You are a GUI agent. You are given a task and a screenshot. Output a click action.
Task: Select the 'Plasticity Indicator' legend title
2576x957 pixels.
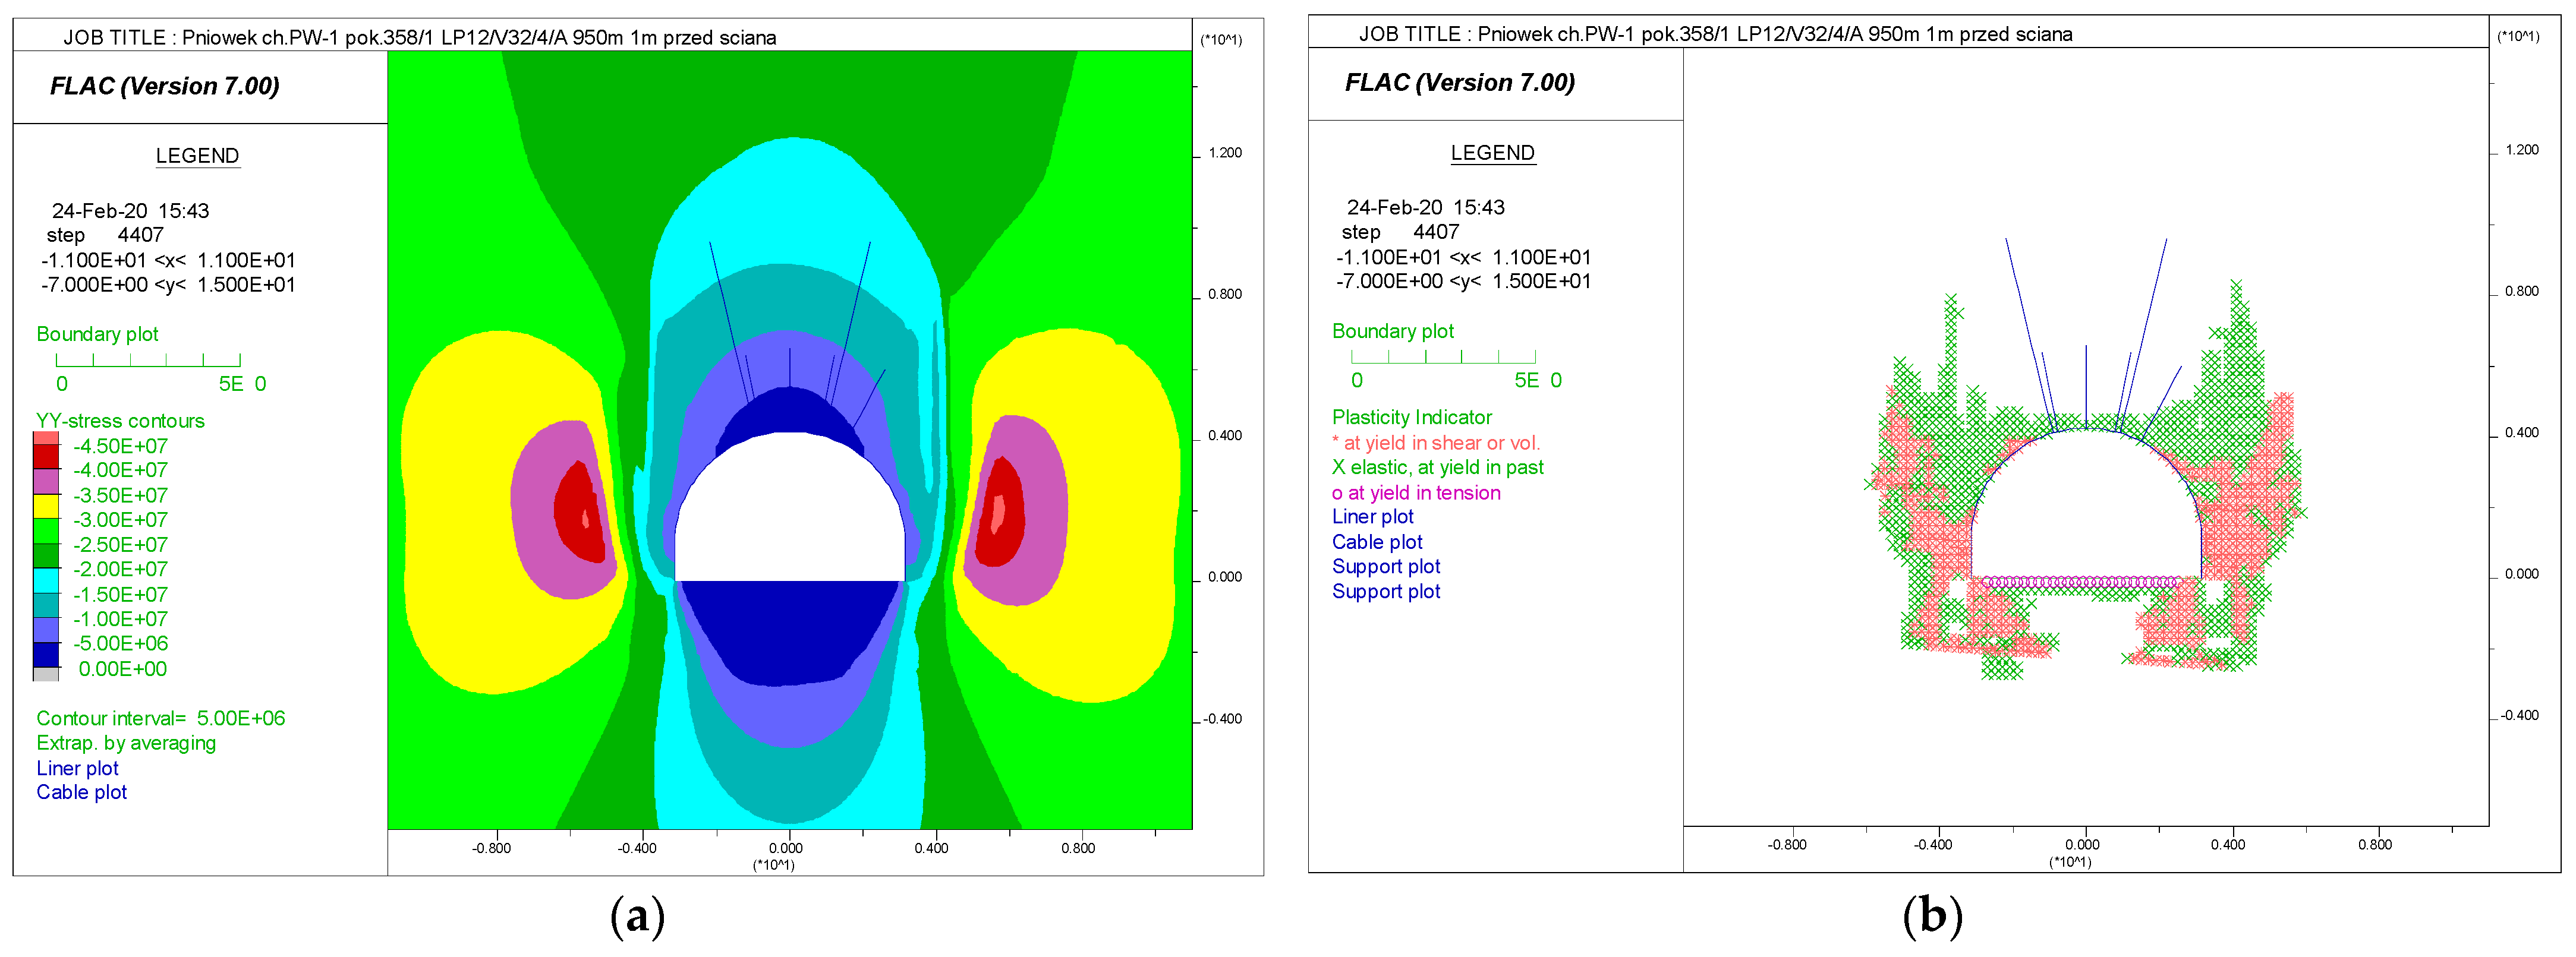pos(1412,418)
